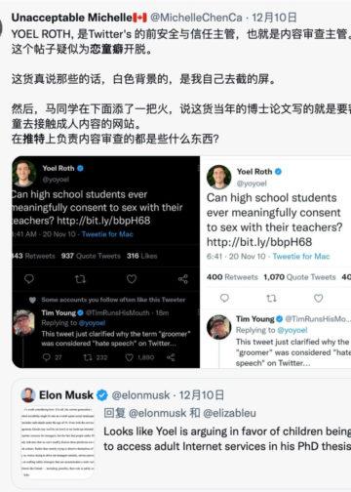The image size is (351, 492).
Task: Click share icon in dark tweet
Action: [183, 279]
